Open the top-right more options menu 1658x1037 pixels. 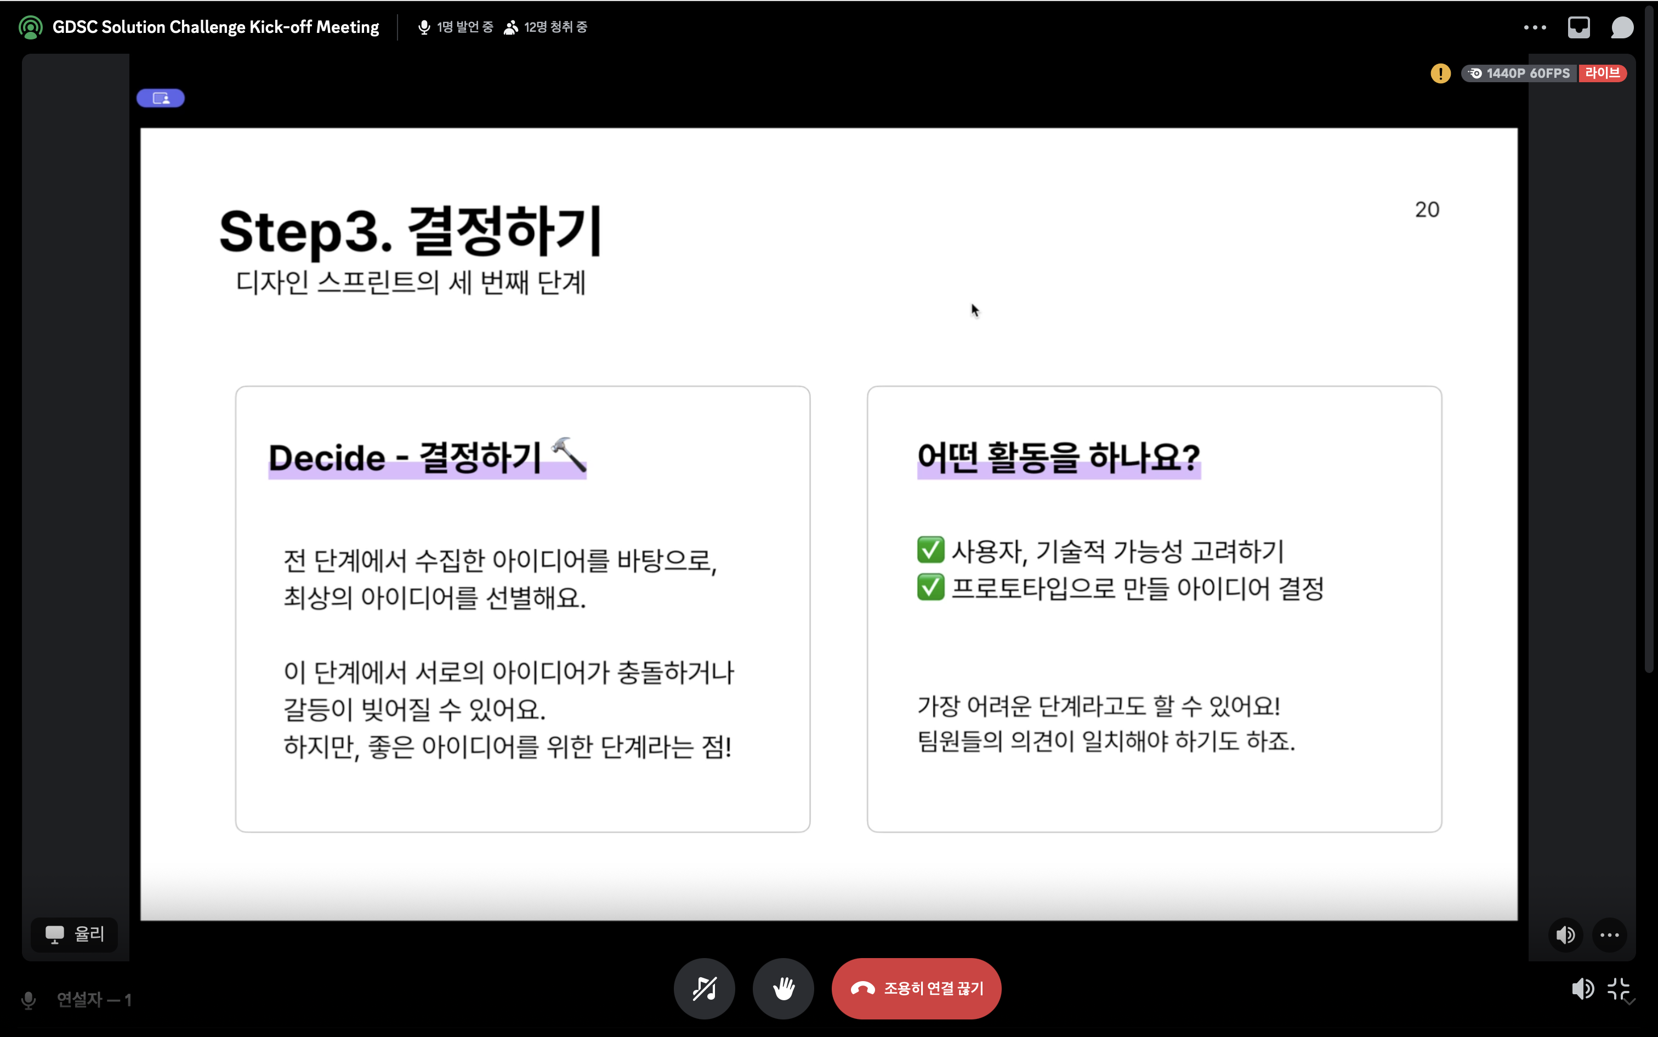[1535, 27]
